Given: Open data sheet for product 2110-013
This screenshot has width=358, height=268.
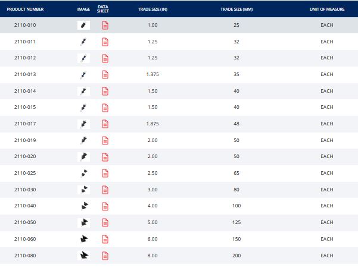Looking at the screenshot, I should click(105, 75).
